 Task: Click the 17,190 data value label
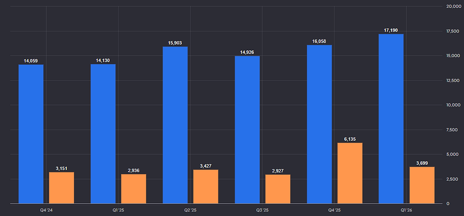[x=391, y=30]
